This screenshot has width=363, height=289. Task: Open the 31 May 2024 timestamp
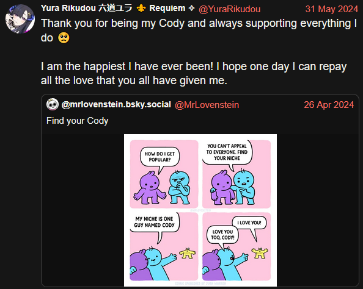(x=331, y=9)
